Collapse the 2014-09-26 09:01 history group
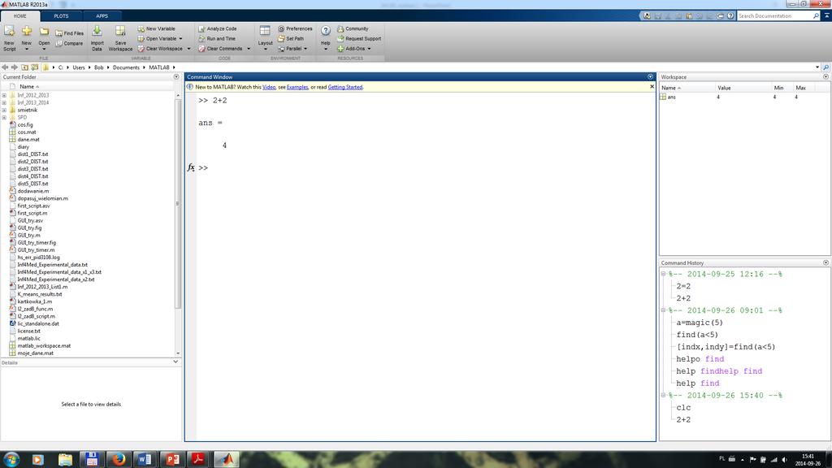This screenshot has width=832, height=468. 663,310
